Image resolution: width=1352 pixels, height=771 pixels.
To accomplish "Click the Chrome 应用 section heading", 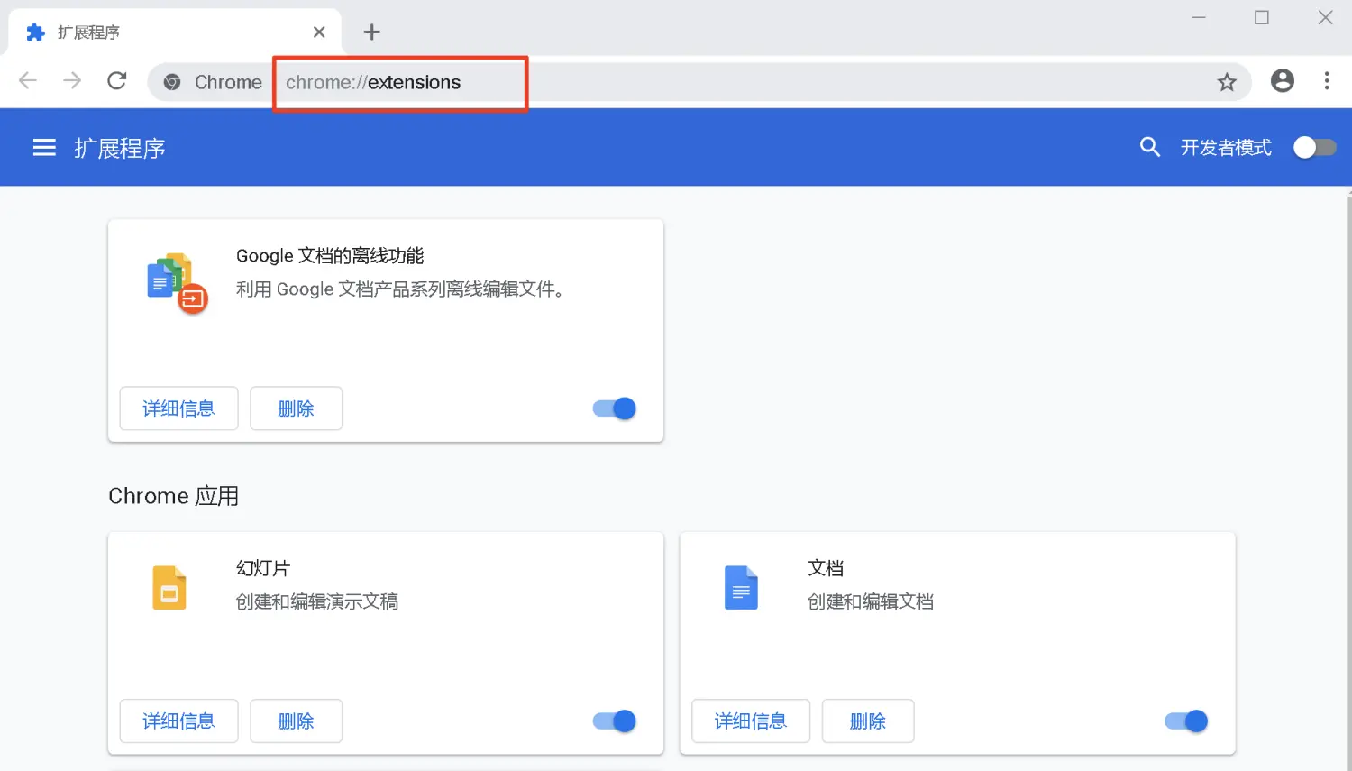I will pos(173,496).
